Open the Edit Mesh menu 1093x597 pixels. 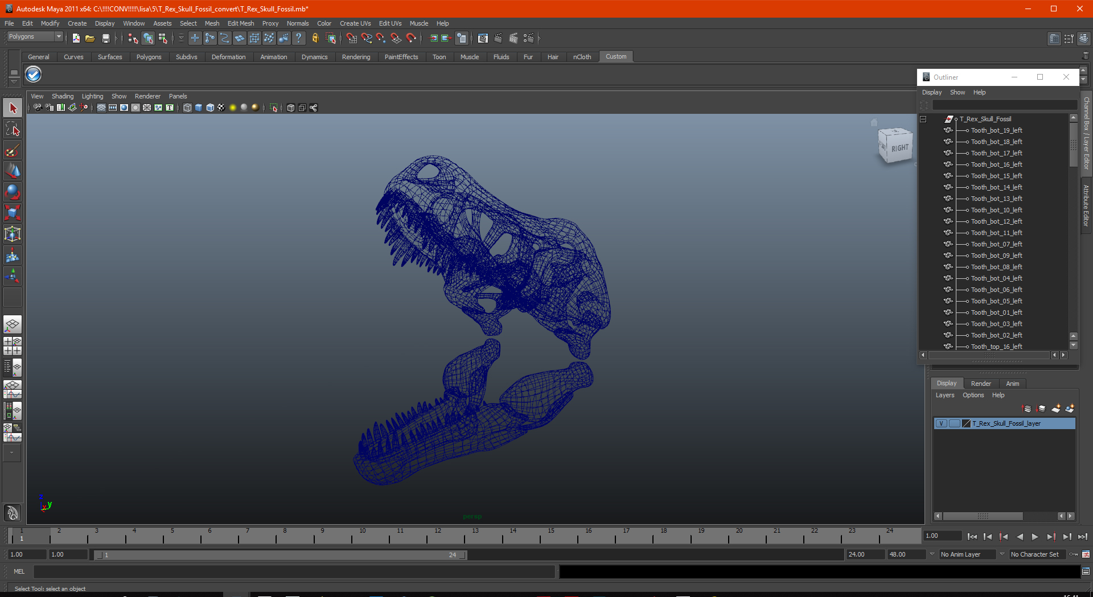pos(241,23)
